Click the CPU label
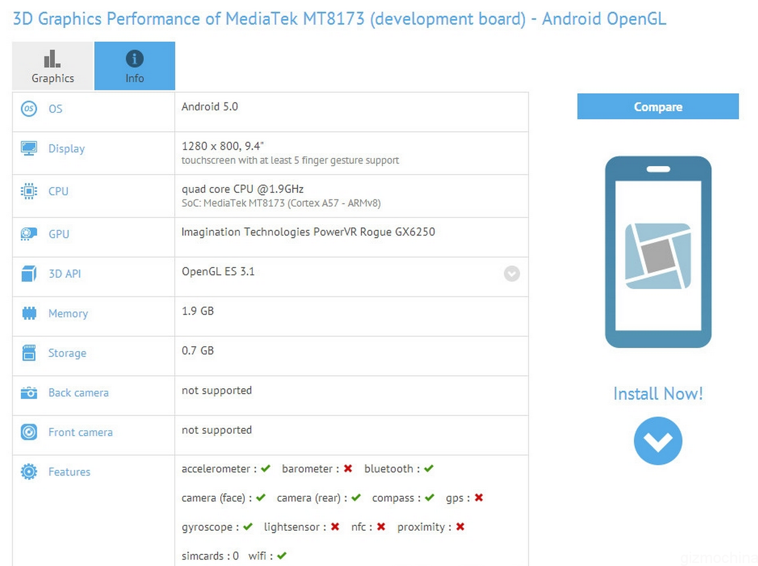This screenshot has height=566, width=758. tap(58, 191)
